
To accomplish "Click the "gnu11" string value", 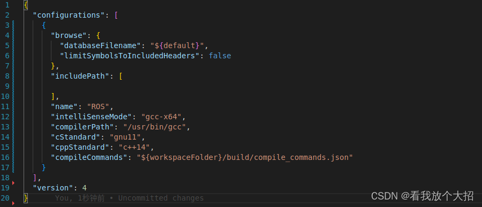I will tap(125, 137).
